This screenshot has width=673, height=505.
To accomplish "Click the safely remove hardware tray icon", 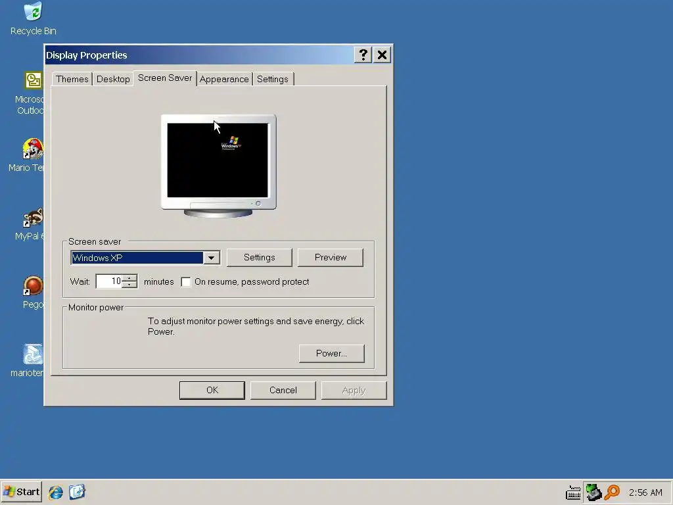I will pyautogui.click(x=593, y=492).
